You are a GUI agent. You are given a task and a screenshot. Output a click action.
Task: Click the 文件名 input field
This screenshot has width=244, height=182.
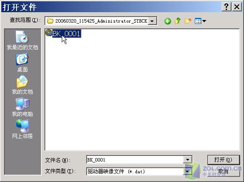(x=135, y=159)
